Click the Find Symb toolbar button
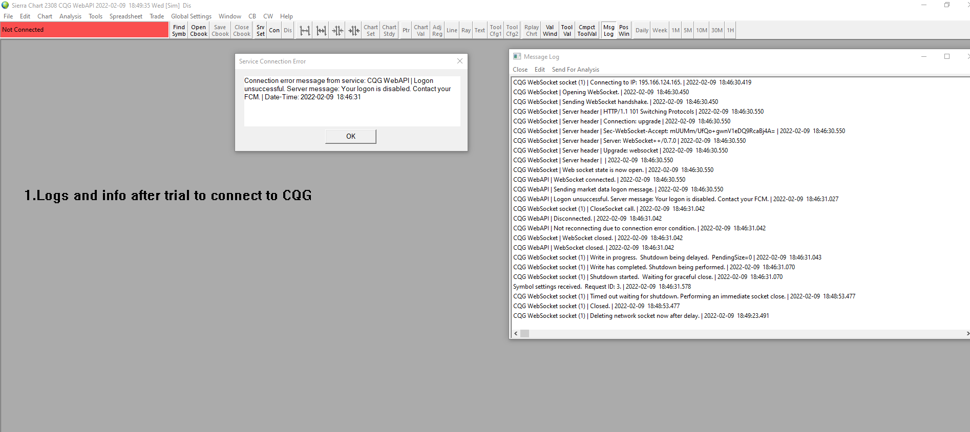Screen dimensions: 970x432 (x=179, y=30)
